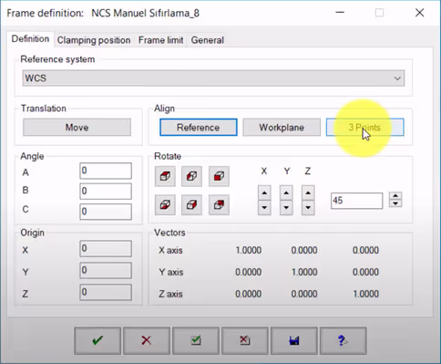The width and height of the screenshot is (441, 364).
Task: Click the apply-with-checkmark page icon button
Action: pos(196,340)
